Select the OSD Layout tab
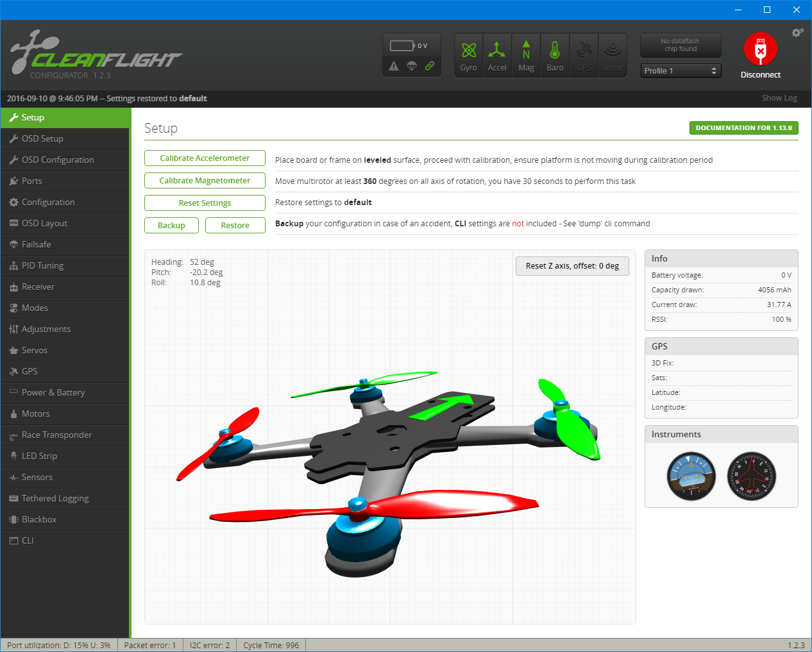Viewport: 812px width, 652px height. click(65, 224)
